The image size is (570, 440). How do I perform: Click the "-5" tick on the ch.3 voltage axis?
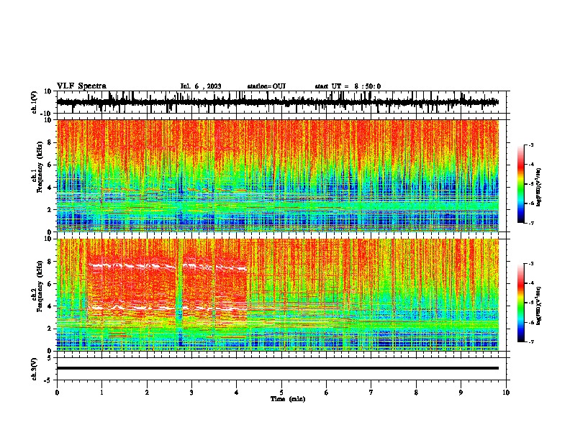(49, 380)
